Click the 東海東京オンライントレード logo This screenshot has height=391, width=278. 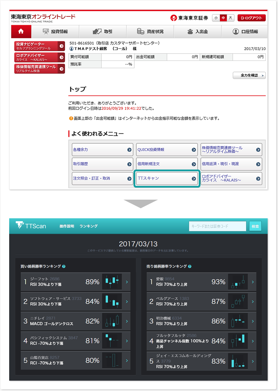[x=43, y=18]
